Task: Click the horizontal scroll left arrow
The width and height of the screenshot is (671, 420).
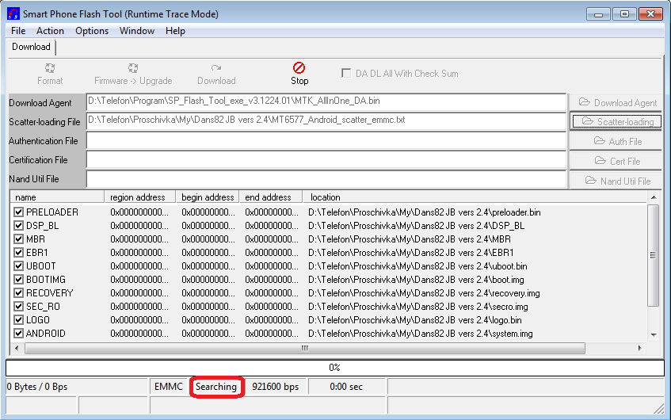Action: 17,348
